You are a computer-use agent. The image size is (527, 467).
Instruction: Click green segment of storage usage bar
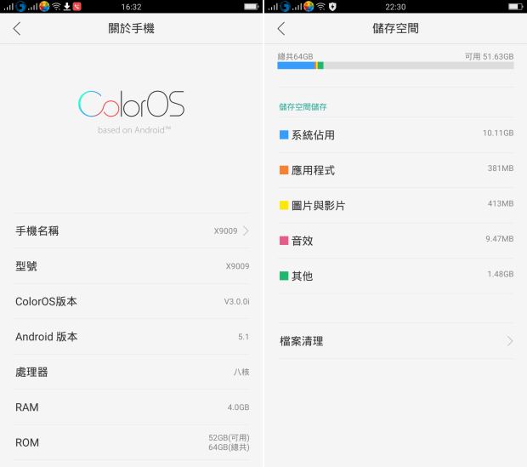[x=320, y=65]
